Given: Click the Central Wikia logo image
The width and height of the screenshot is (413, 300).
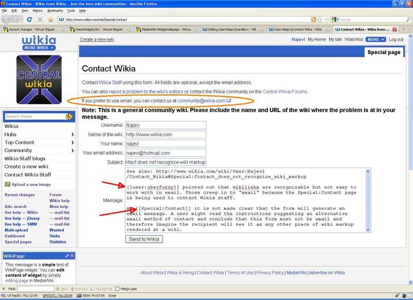Looking at the screenshot, I should tap(39, 80).
